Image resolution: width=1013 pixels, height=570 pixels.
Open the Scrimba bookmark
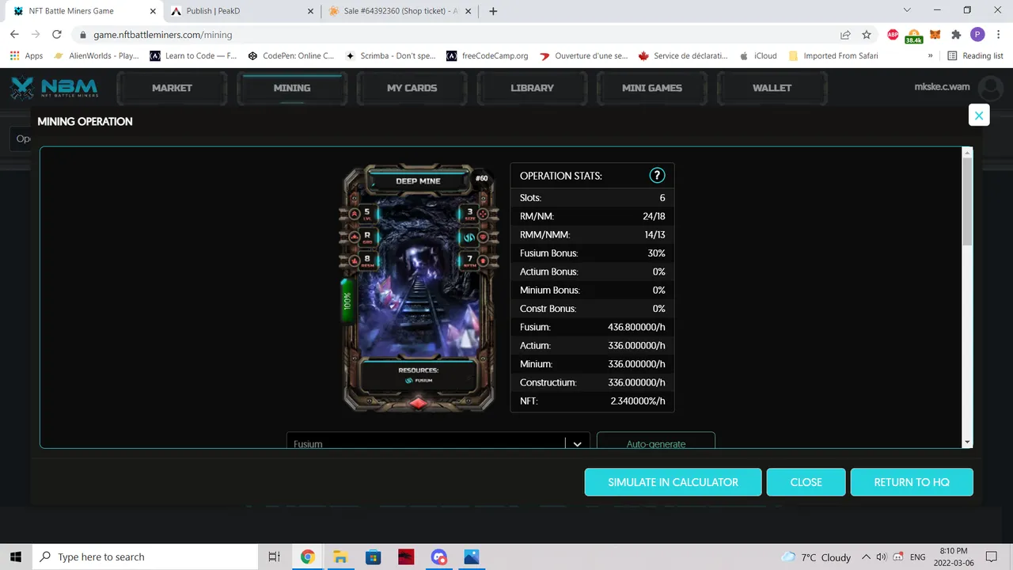click(390, 56)
